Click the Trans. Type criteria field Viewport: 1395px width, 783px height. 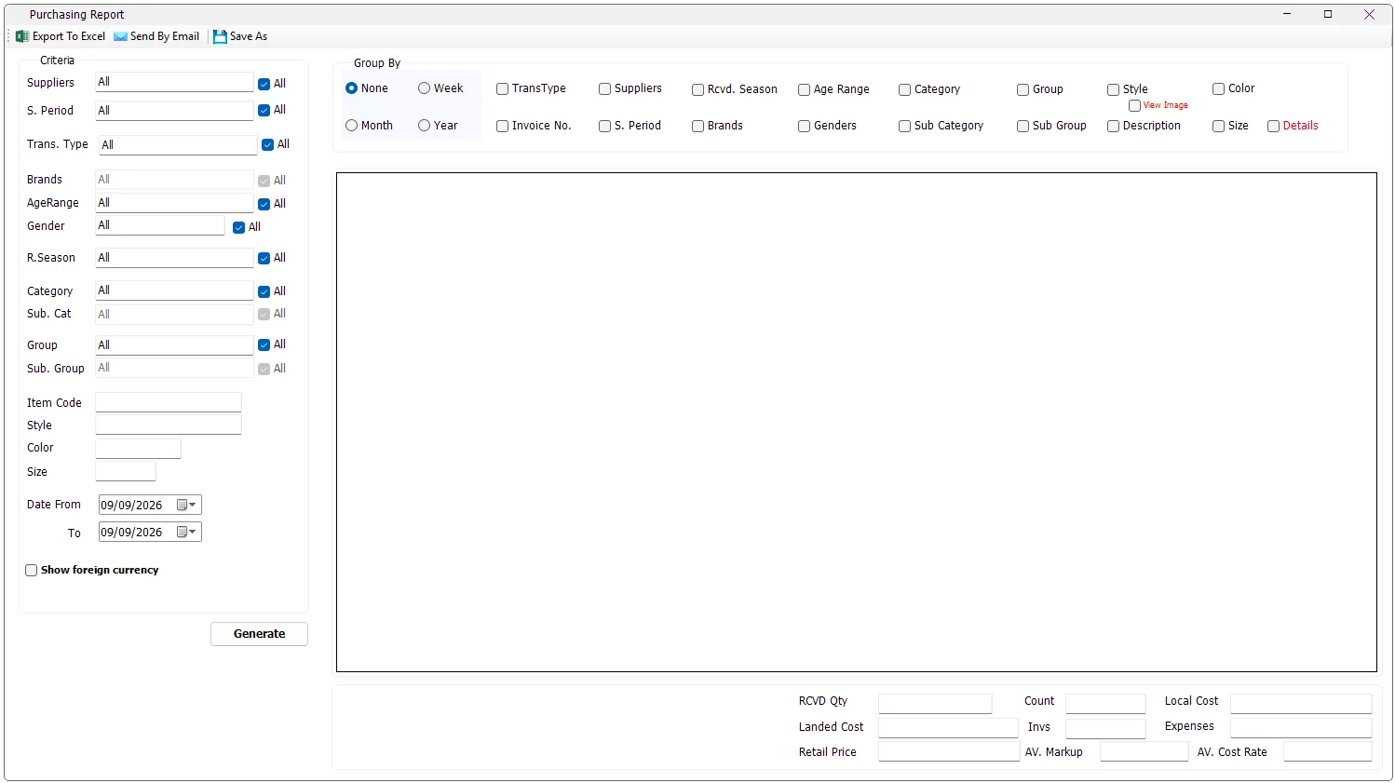(177, 144)
